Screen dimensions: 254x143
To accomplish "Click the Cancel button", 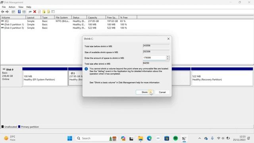I will point(162,92).
